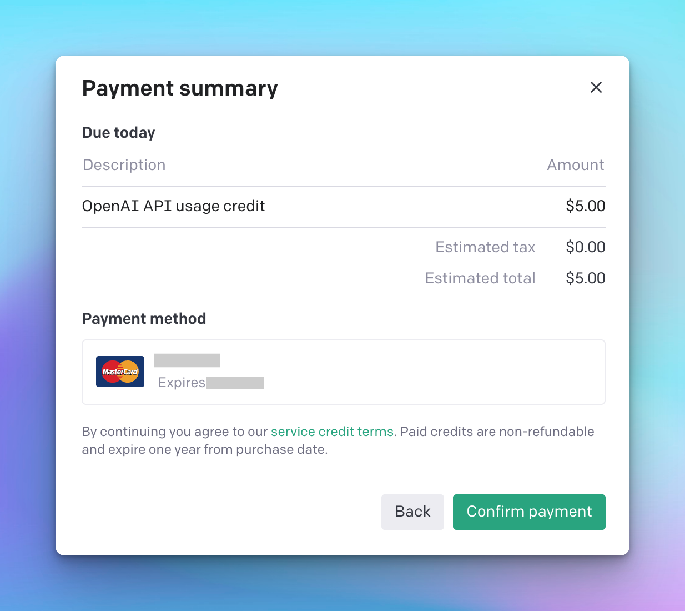Click the redacted card number
The width and height of the screenshot is (685, 611).
[187, 360]
